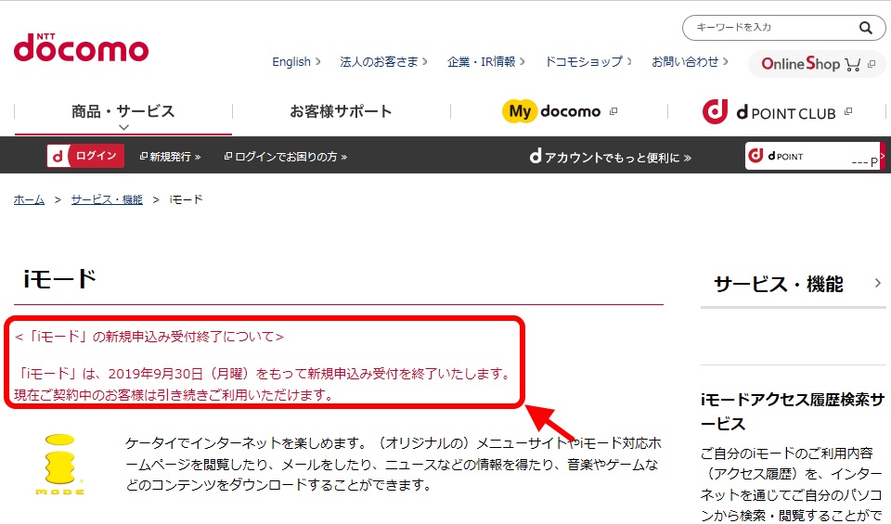Click the 「iモード」の新規申込み受付終了について notice text
Image resolution: width=891 pixels, height=524 pixels.
coord(149,337)
